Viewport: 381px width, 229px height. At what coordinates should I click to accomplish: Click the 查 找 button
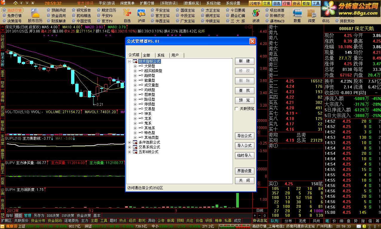(x=245, y=91)
